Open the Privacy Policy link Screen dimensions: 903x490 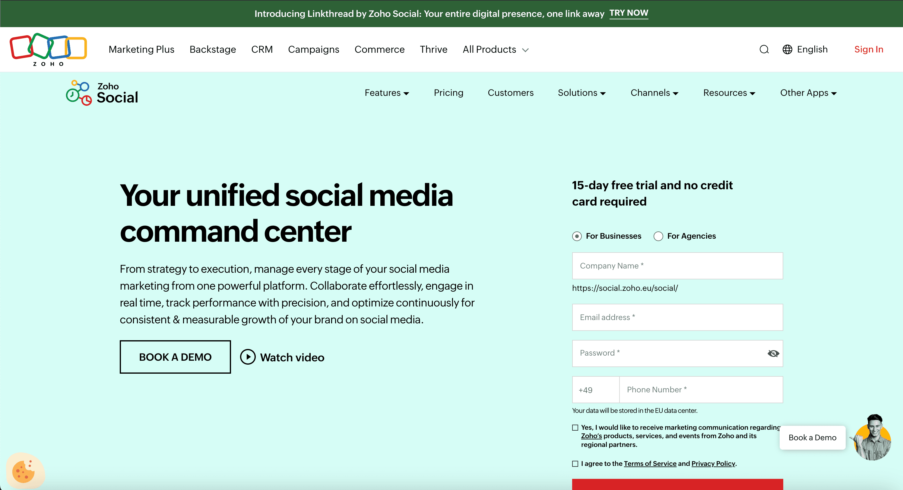click(713, 463)
